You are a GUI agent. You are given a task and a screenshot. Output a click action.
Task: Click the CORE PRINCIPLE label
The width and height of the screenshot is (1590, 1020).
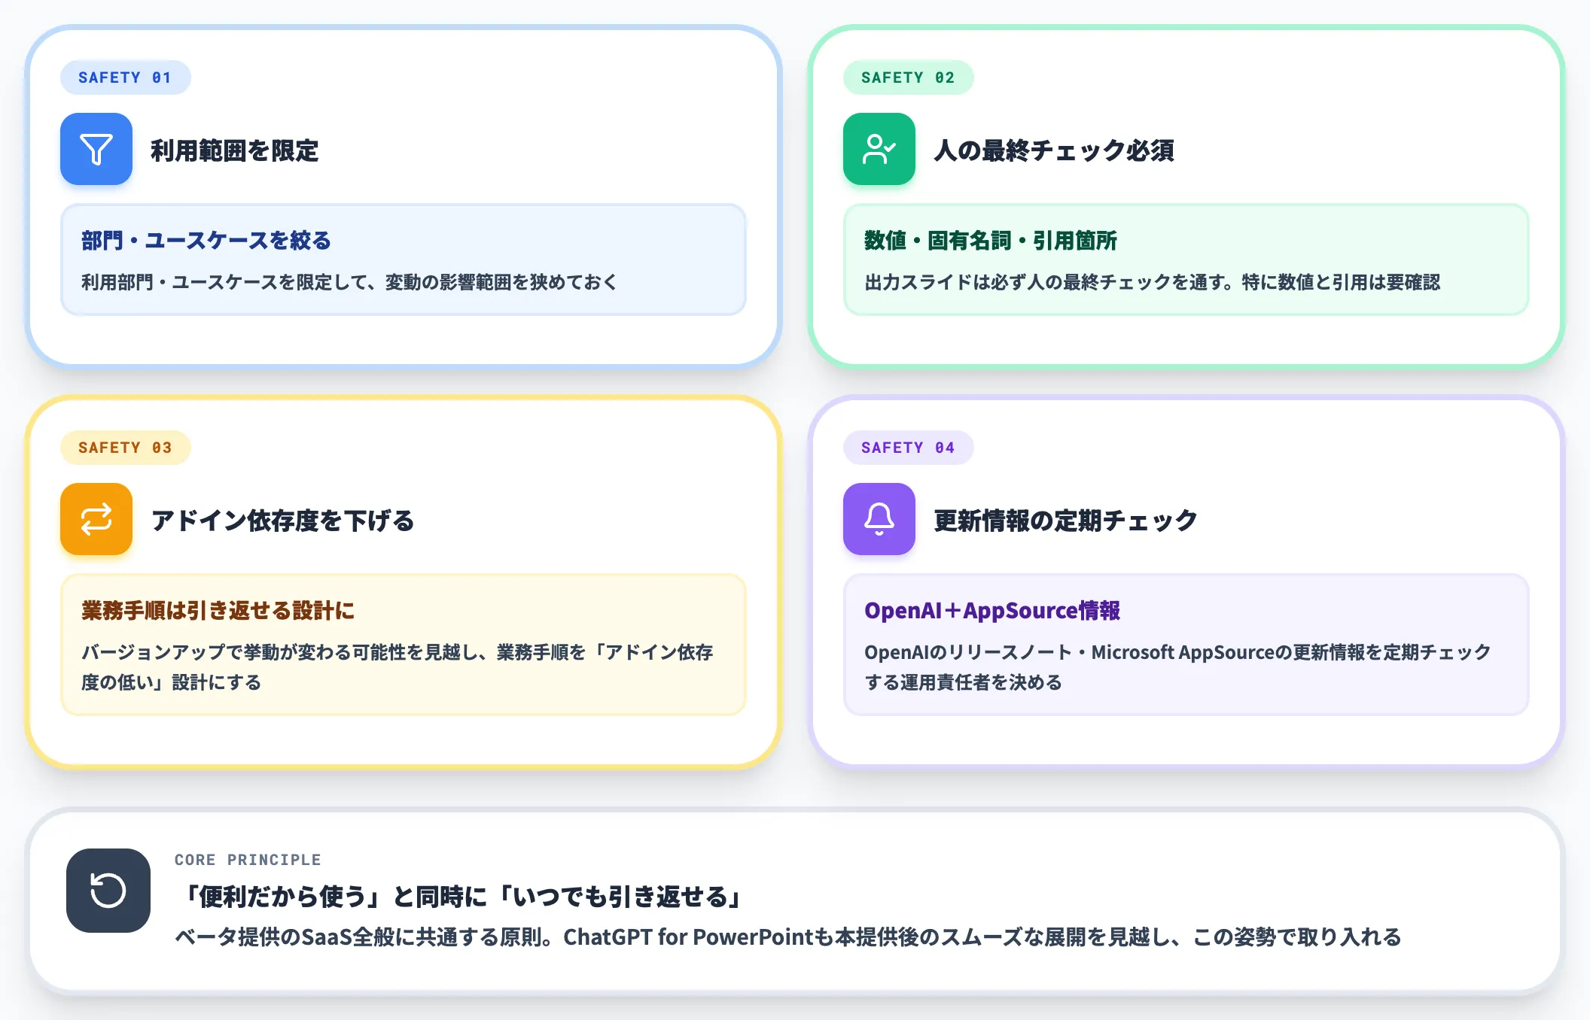coord(248,860)
